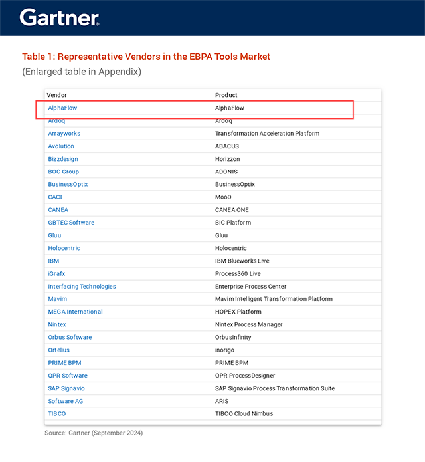This screenshot has height=462, width=425.
Task: Click the TIBCO vendor link
Action: 57,413
